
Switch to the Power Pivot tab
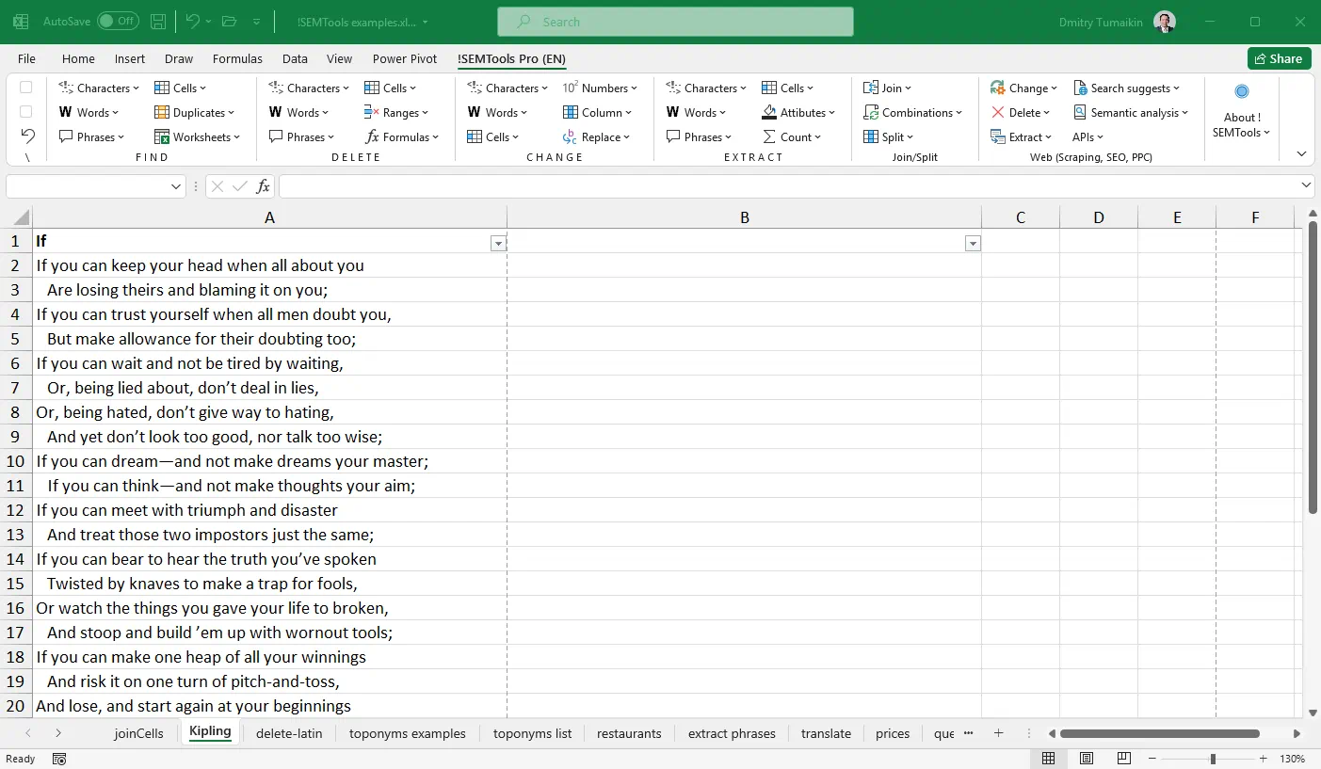405,58
